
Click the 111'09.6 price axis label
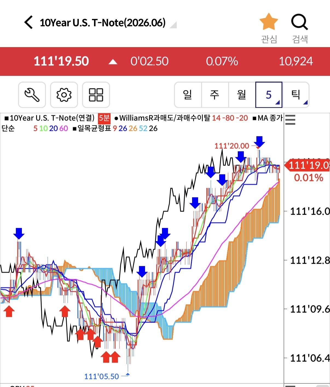click(310, 309)
